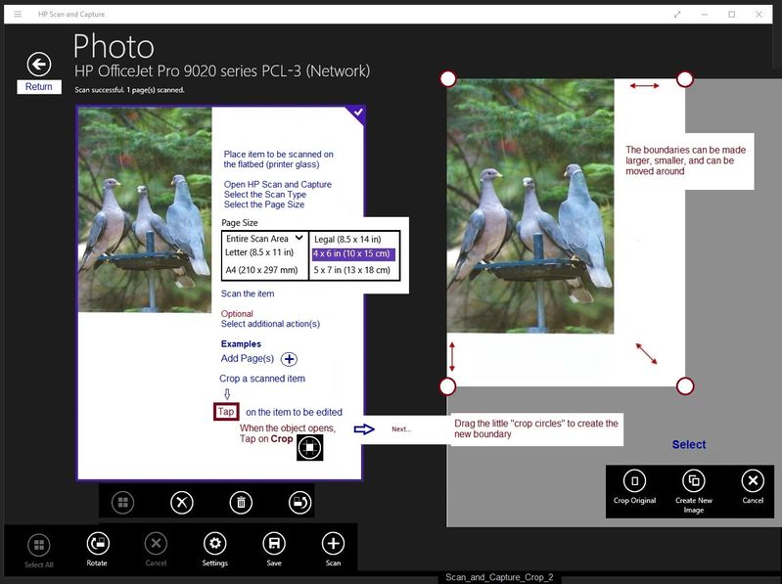782x584 pixels.
Task: Cancel cropping with the X next to Create New Image
Action: click(753, 481)
